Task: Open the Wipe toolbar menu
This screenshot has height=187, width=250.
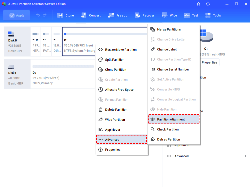Action: [x=169, y=15]
